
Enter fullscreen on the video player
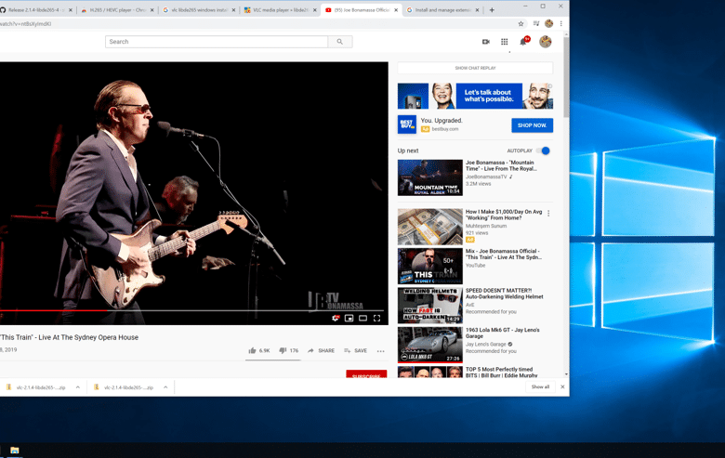[x=376, y=318]
